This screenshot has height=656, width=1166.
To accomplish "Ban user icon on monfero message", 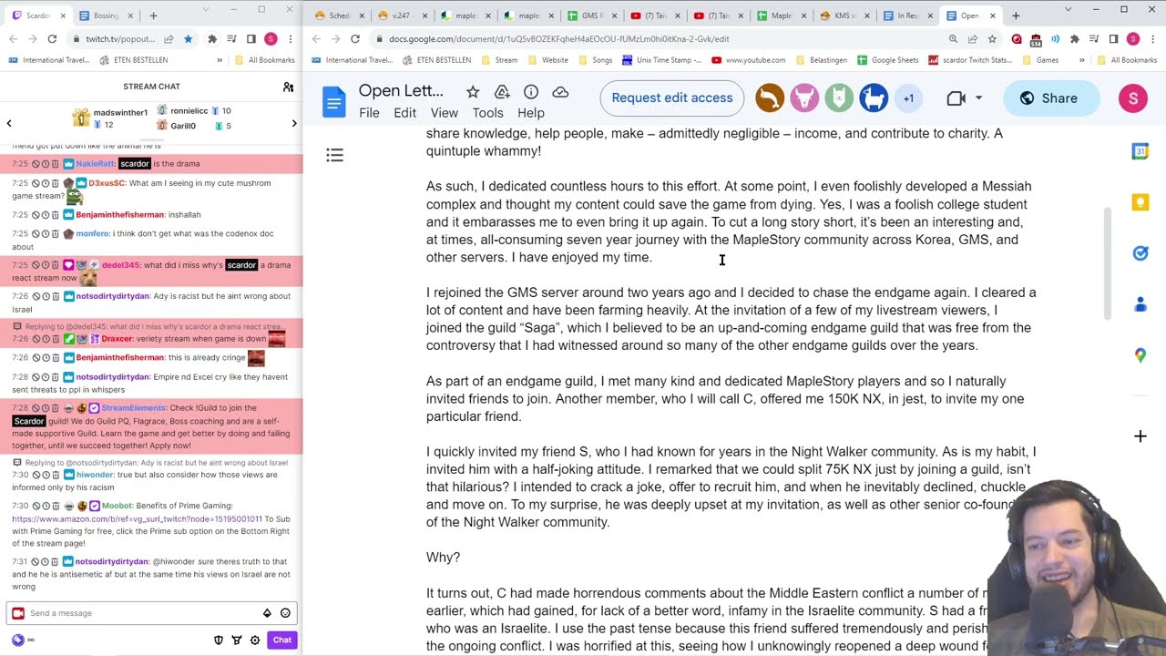I will point(36,234).
